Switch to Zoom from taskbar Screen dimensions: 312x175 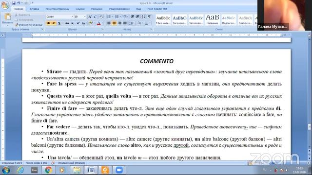click(x=119, y=170)
